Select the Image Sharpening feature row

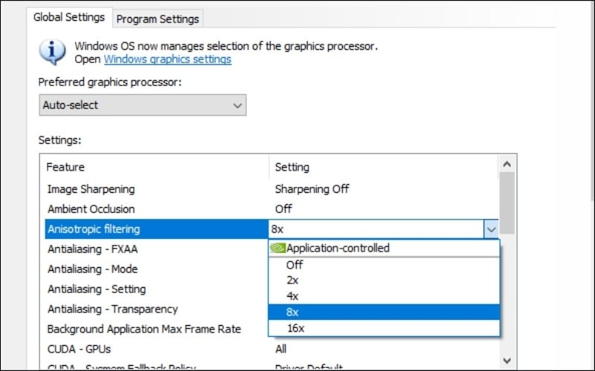pyautogui.click(x=91, y=189)
